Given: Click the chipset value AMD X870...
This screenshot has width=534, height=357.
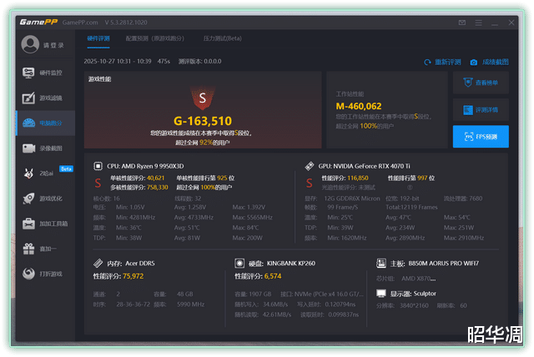Looking at the screenshot, I should point(419,279).
